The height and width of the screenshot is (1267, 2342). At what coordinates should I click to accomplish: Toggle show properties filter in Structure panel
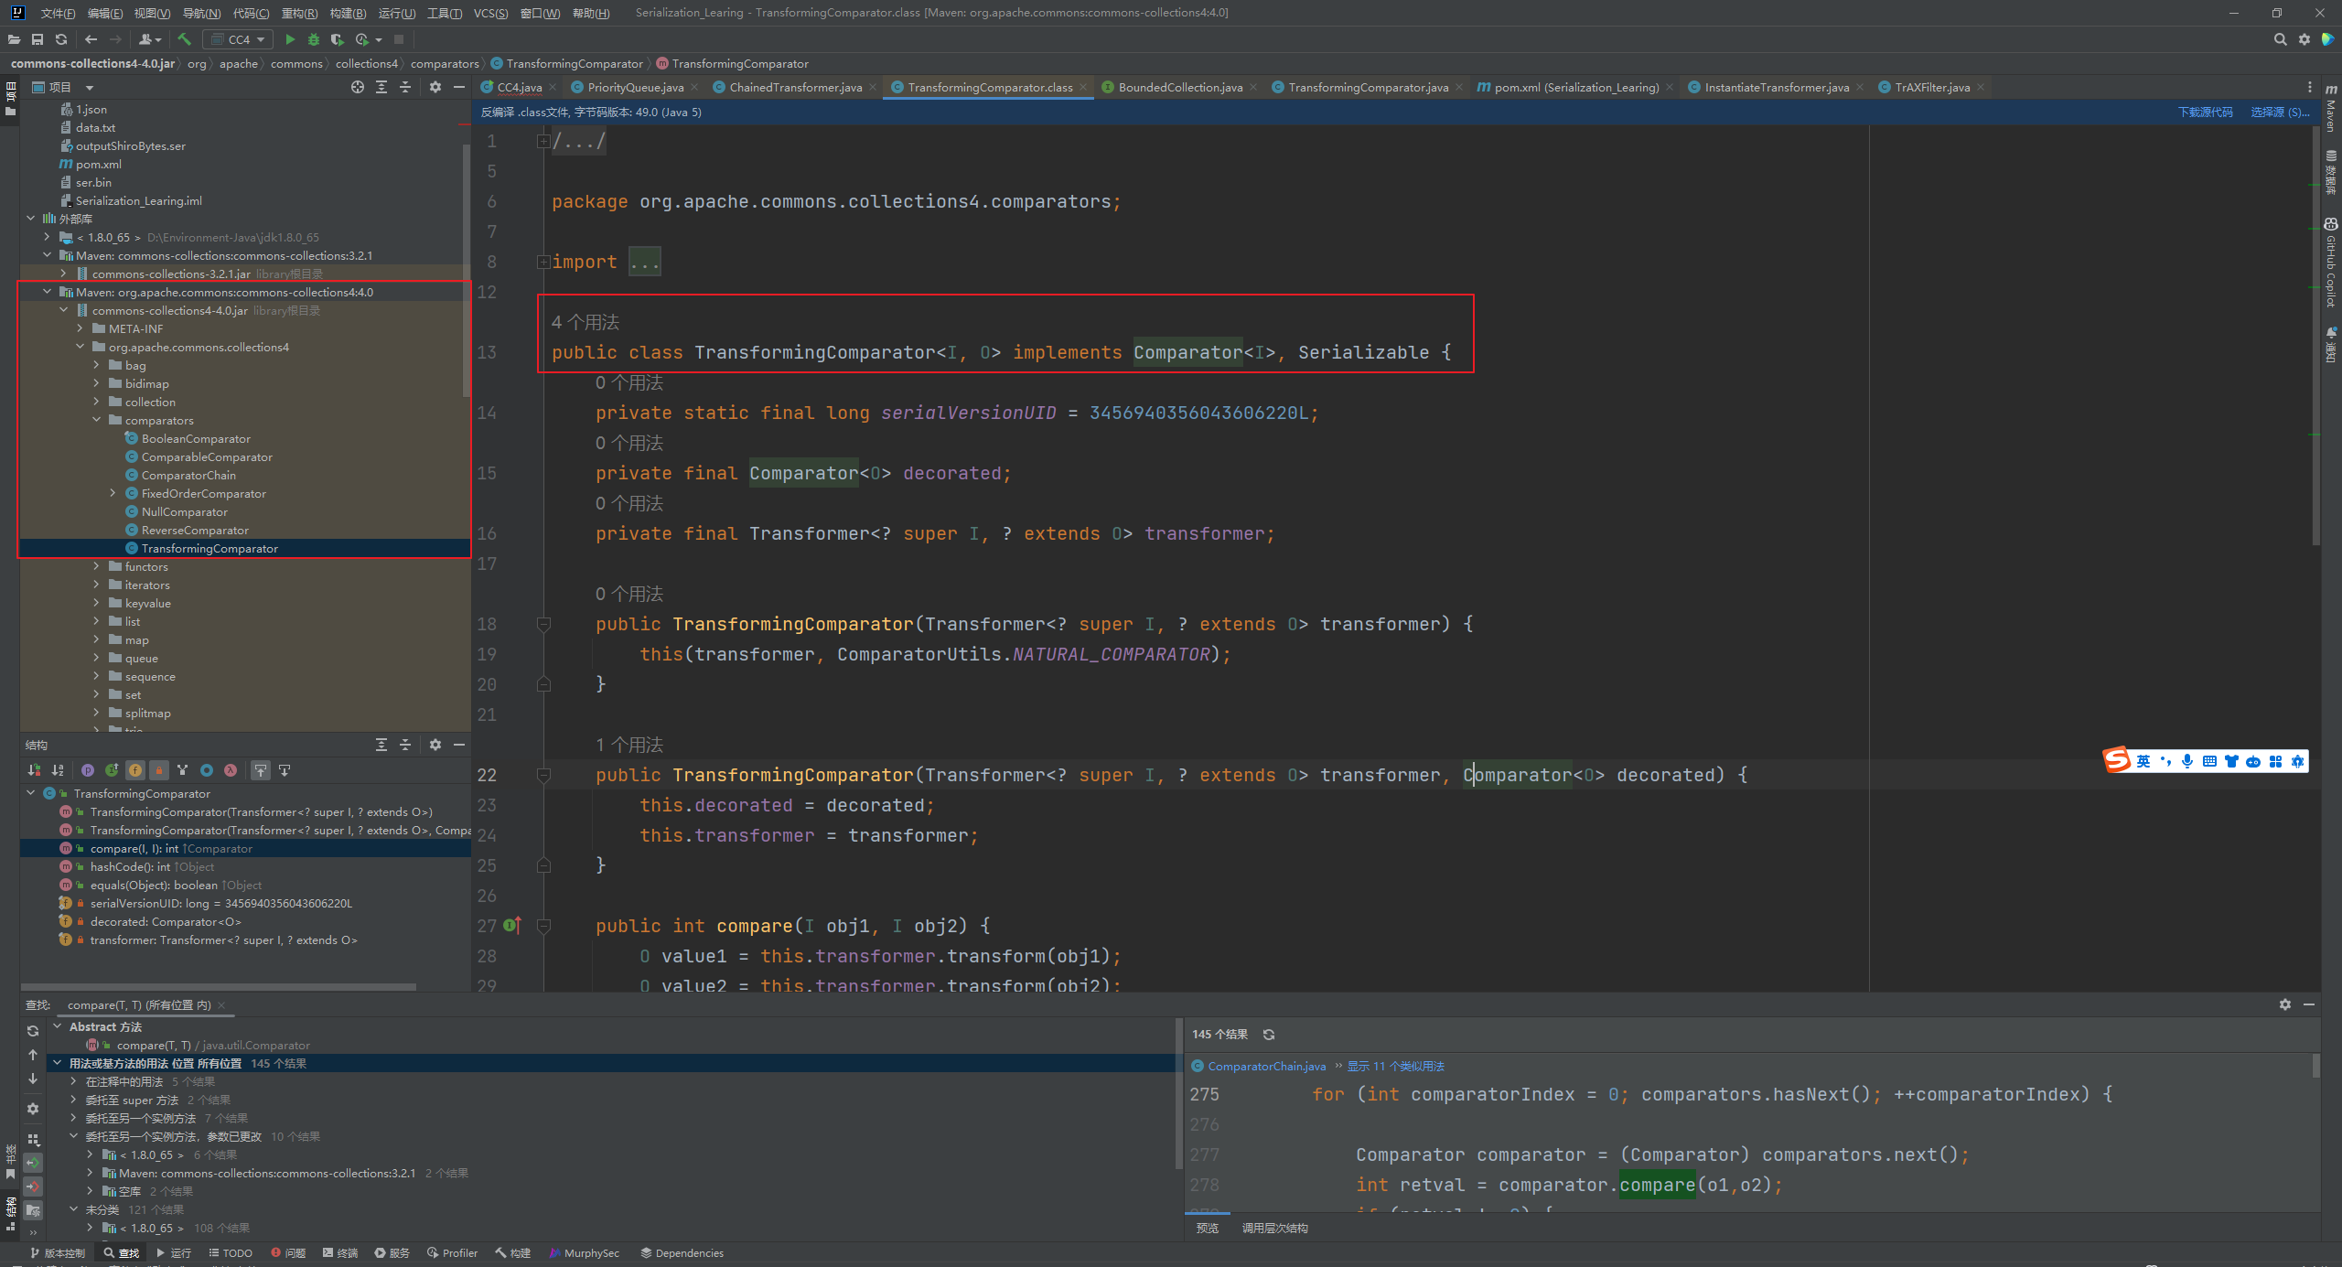[88, 770]
